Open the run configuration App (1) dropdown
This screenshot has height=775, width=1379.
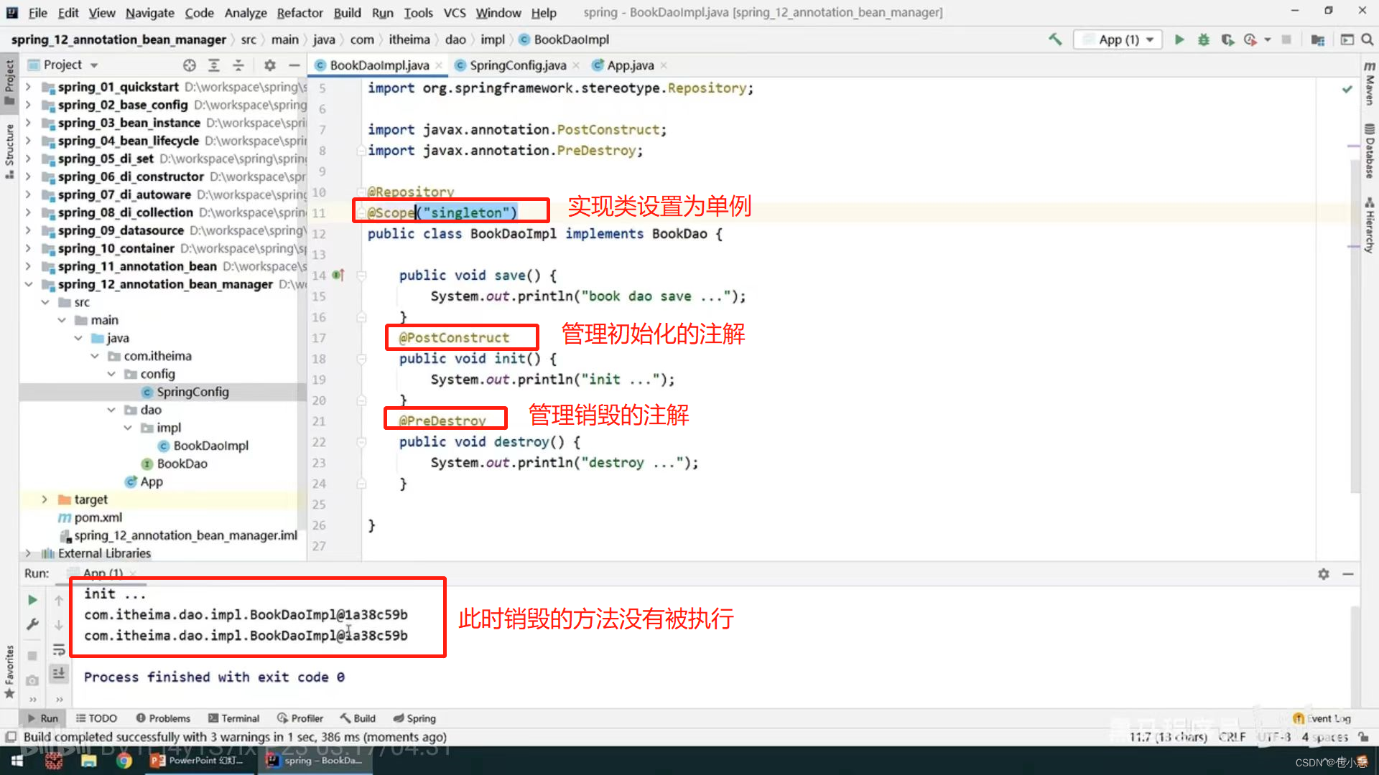(1118, 39)
